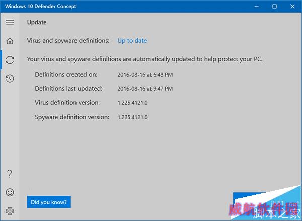Select the spyware definition version value 1.225.4121.0
Image resolution: width=302 pixels, height=221 pixels.
click(132, 117)
